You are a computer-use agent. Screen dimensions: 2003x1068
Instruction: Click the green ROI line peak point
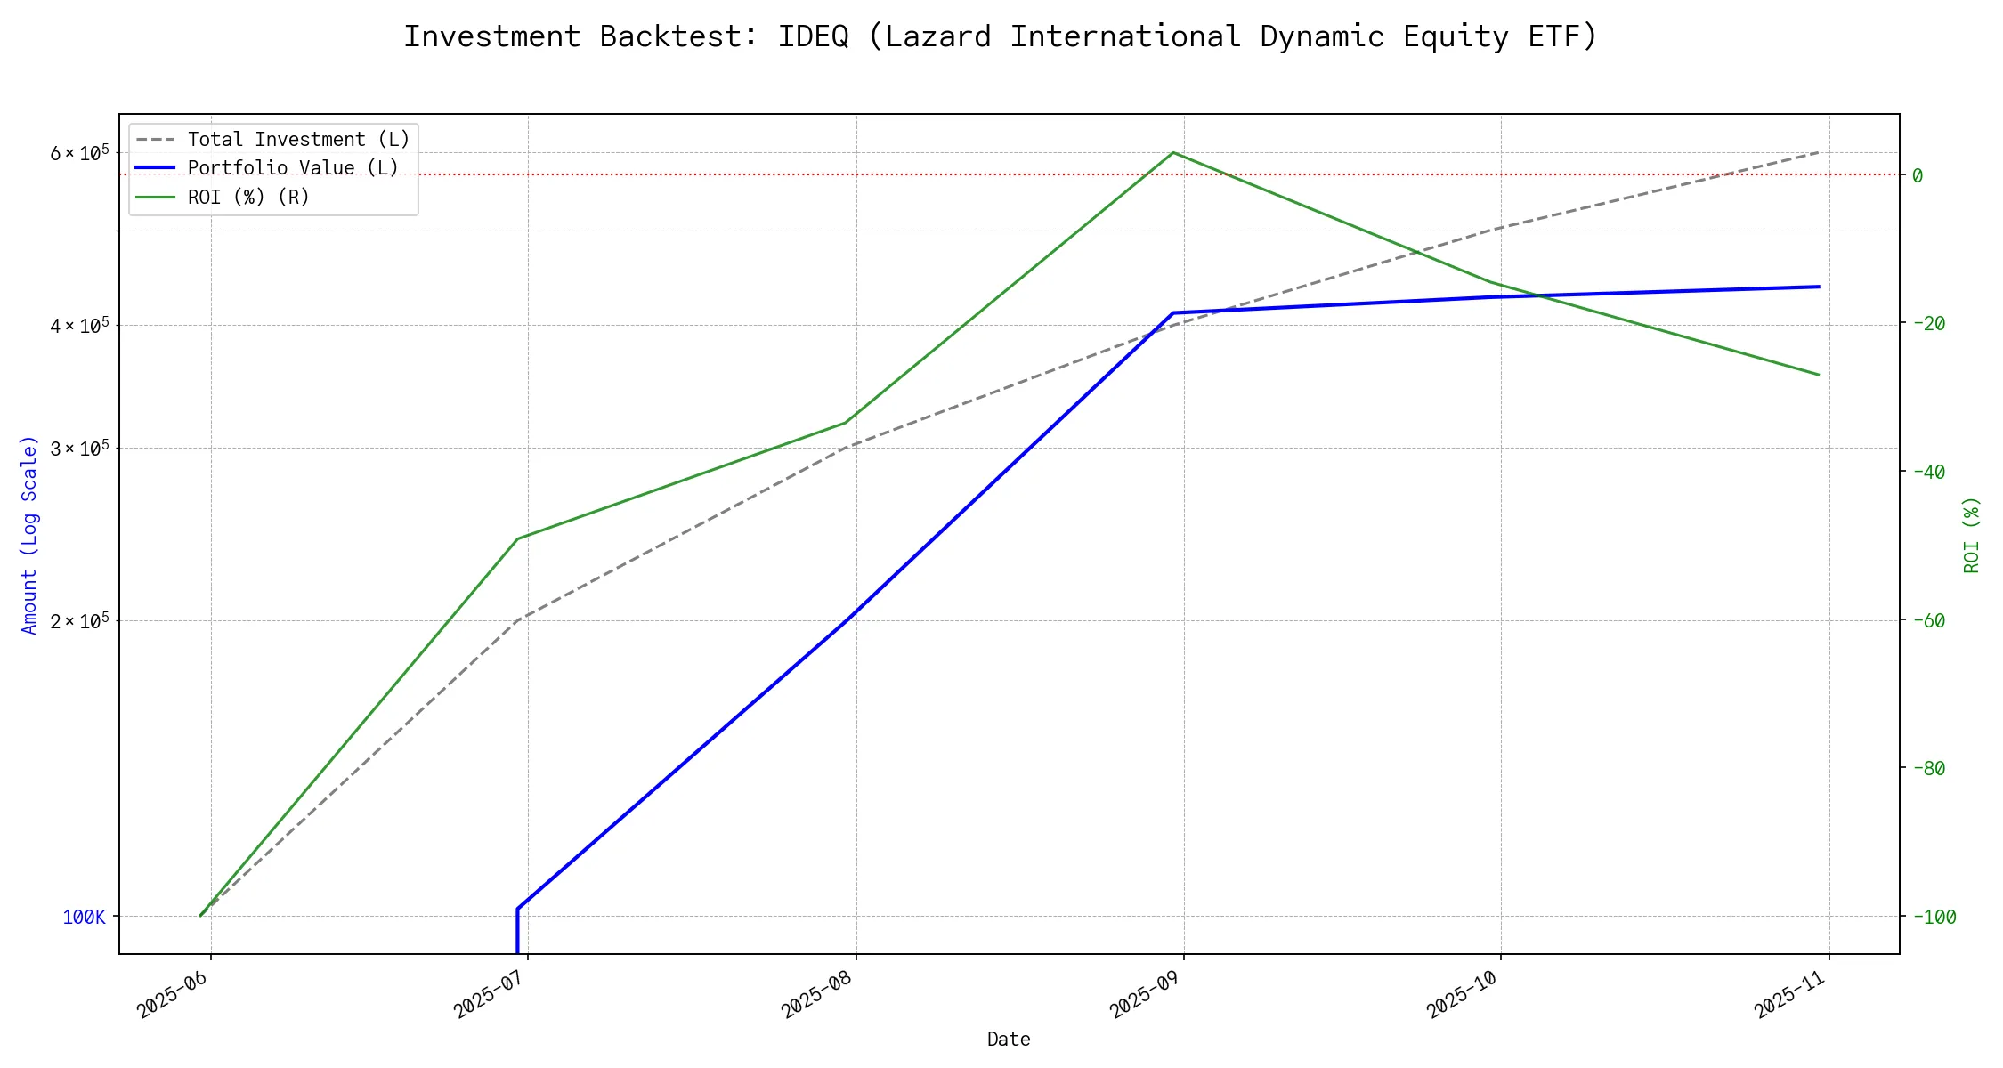[1173, 152]
